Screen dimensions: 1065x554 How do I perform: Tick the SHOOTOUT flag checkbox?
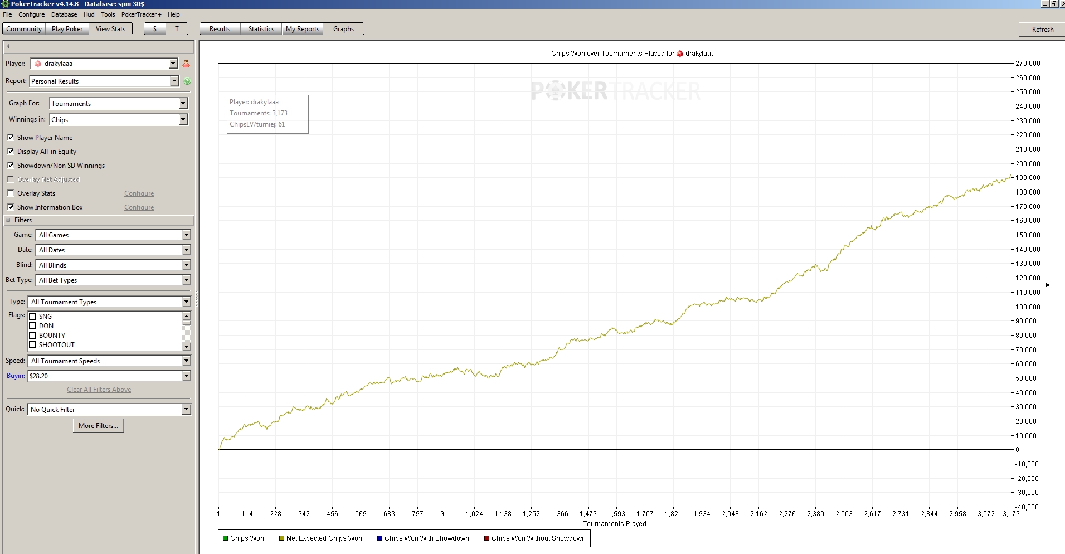32,344
